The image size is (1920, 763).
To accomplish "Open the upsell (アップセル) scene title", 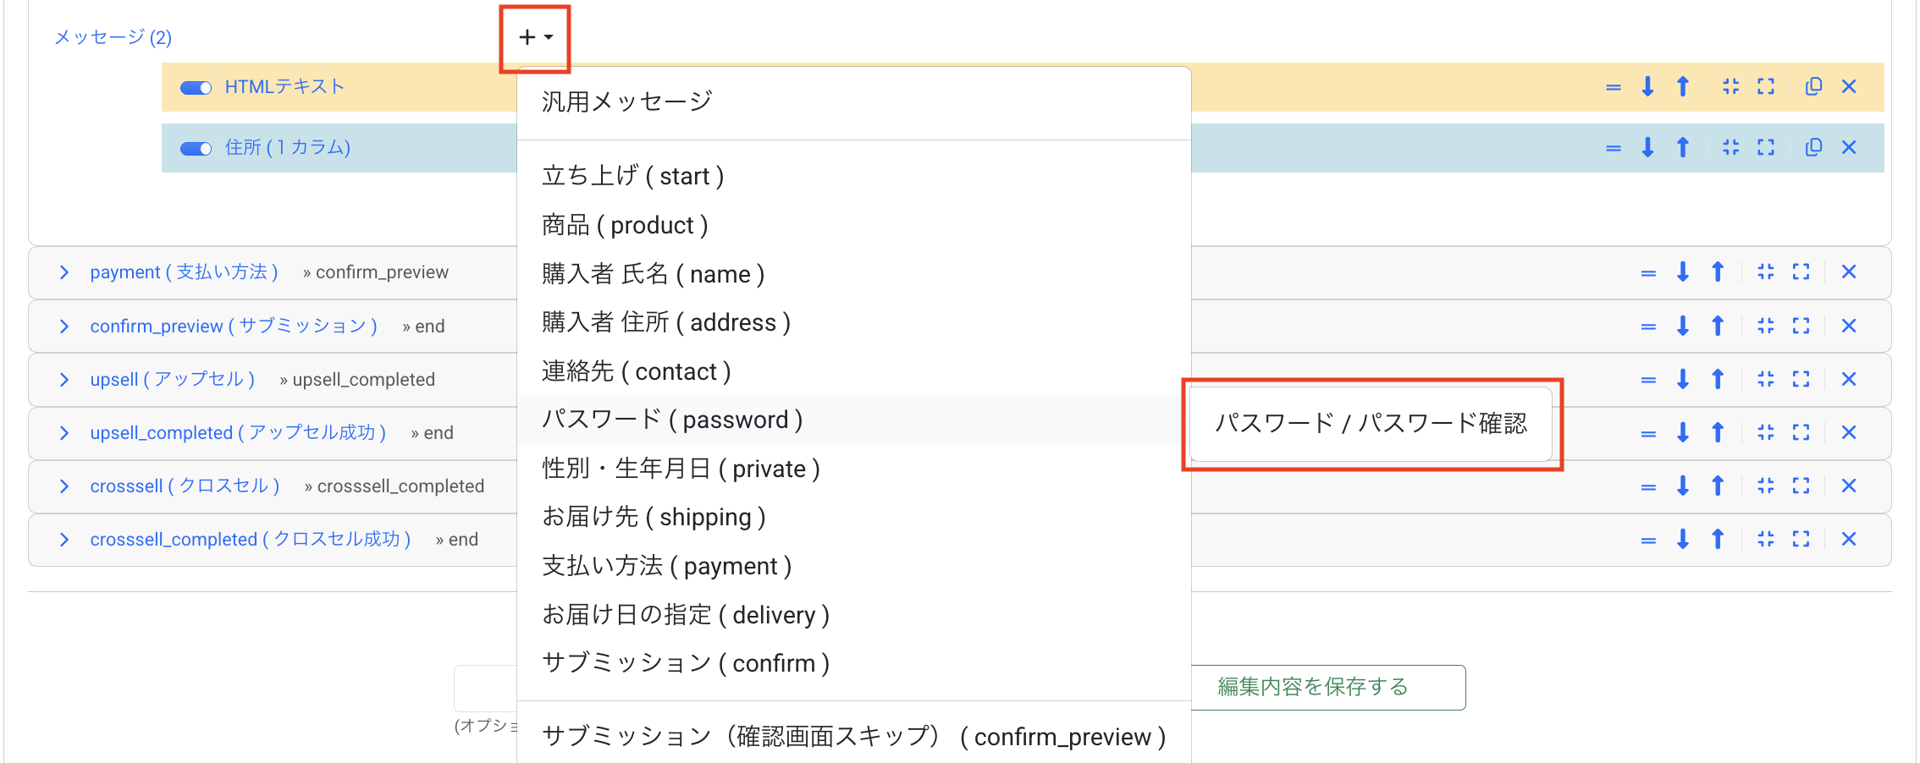I will coord(173,380).
